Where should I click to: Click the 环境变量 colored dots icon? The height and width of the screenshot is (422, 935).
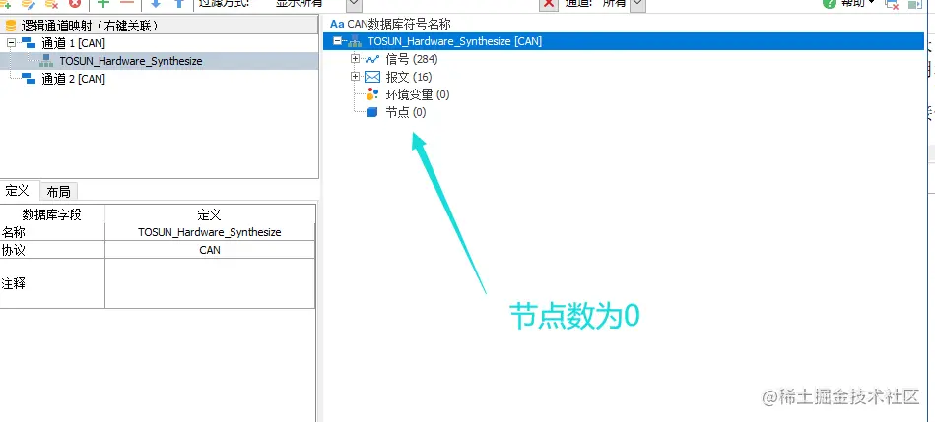372,94
